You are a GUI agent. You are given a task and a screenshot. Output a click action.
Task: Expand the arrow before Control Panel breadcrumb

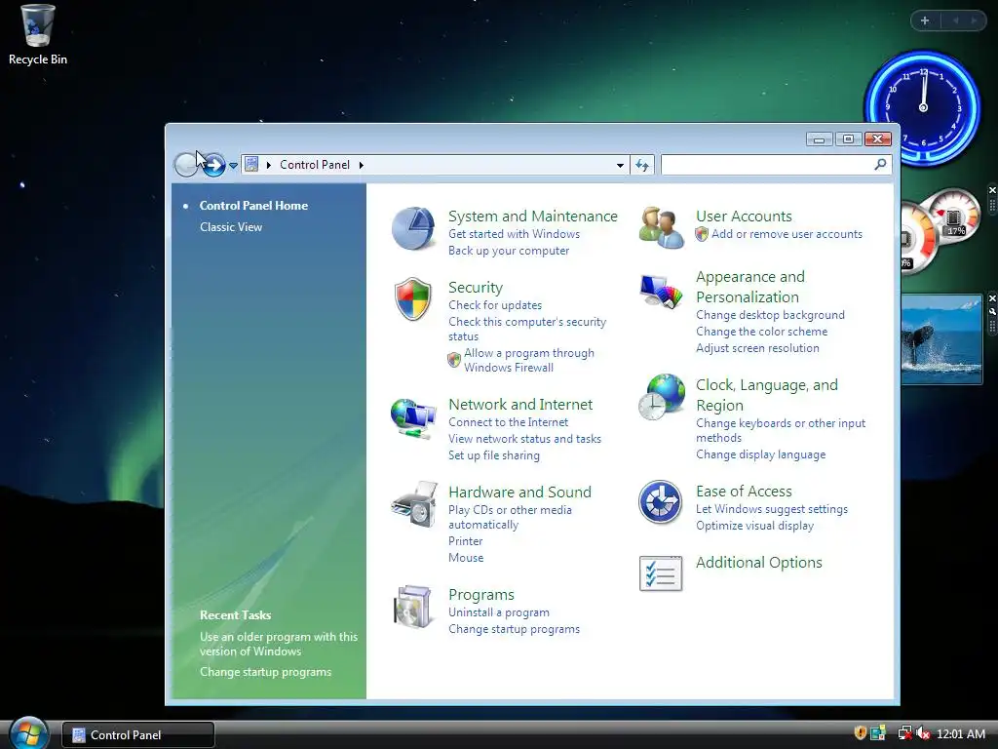pos(269,165)
